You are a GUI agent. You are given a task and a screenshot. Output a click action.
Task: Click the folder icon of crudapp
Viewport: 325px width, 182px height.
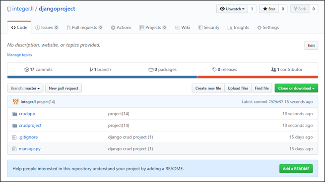point(14,114)
